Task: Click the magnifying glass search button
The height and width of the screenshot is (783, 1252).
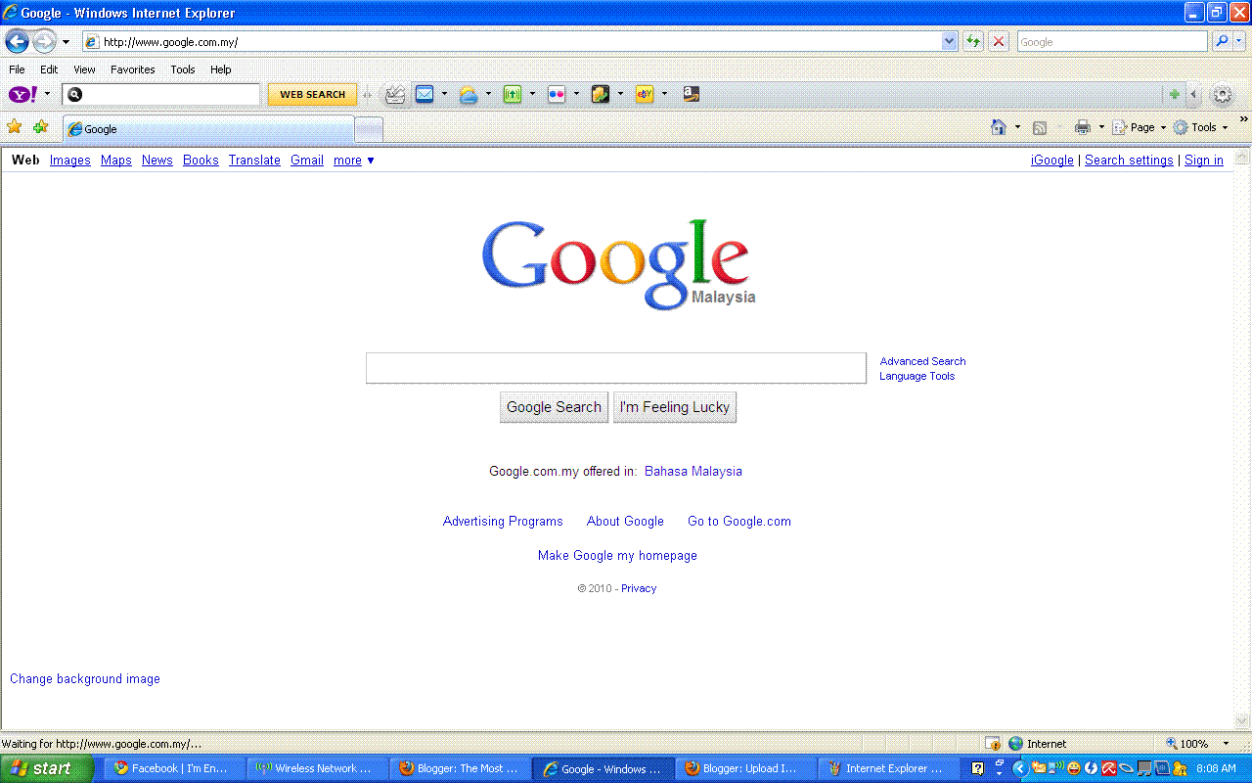Action: click(1221, 41)
